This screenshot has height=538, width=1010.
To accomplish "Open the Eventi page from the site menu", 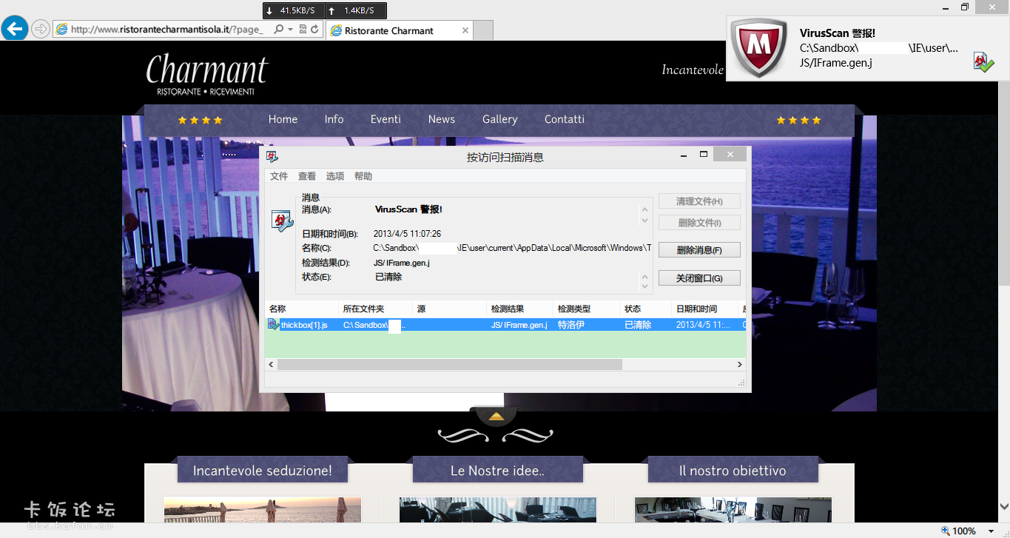I will coord(386,119).
